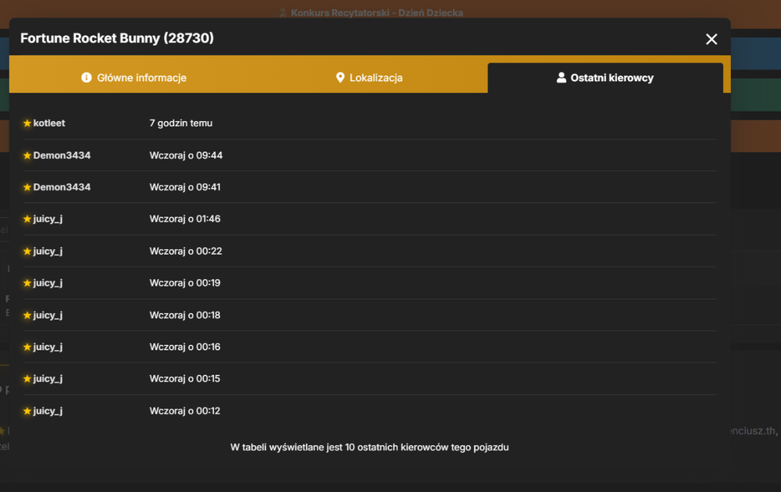Click the star icon beside kotleet
Viewport: 781px width, 492px height.
tap(27, 123)
